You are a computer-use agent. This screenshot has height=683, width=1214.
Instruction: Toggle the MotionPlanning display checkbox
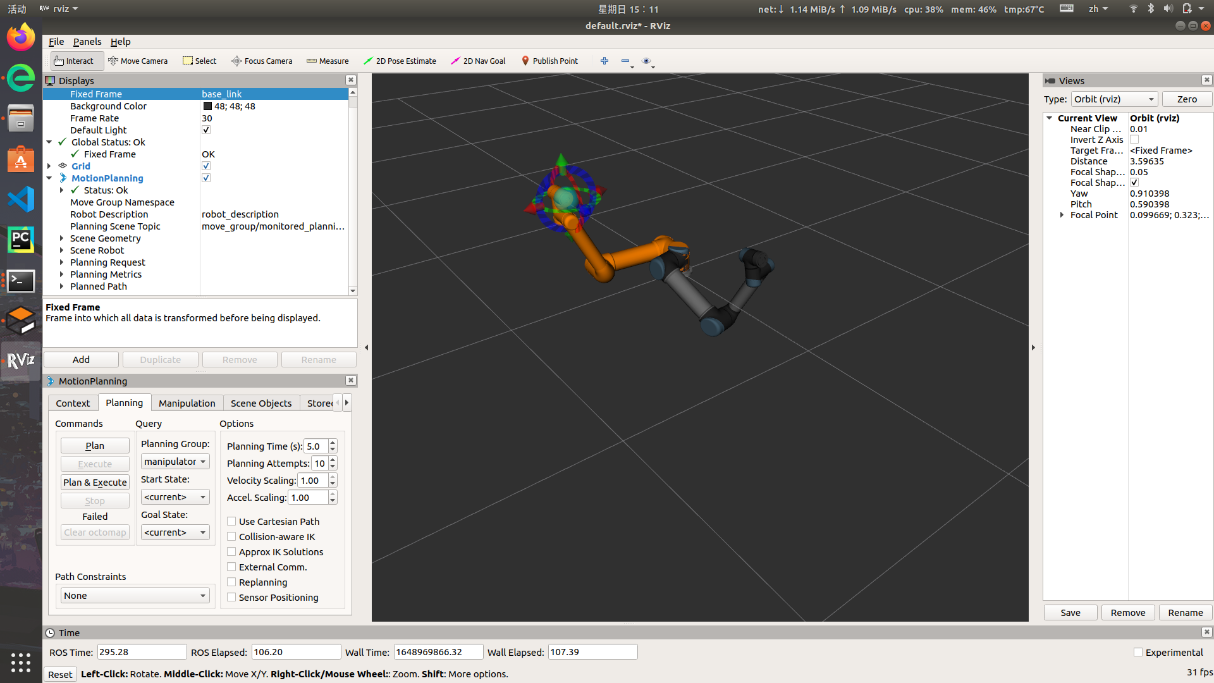pyautogui.click(x=206, y=178)
